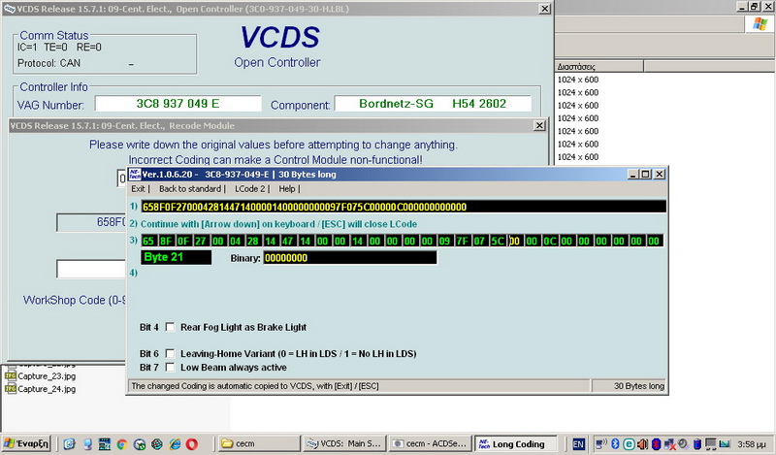
Task: Click the long coding hex string field
Action: pyautogui.click(x=404, y=207)
